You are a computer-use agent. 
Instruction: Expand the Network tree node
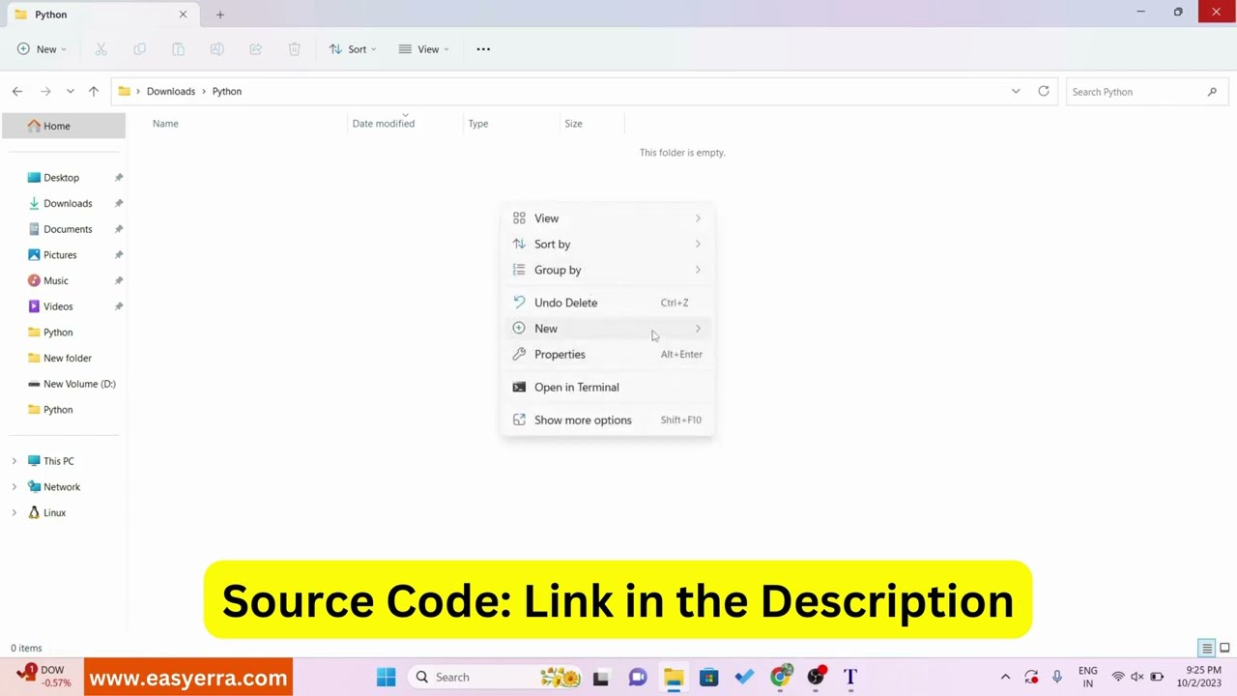[x=14, y=487]
